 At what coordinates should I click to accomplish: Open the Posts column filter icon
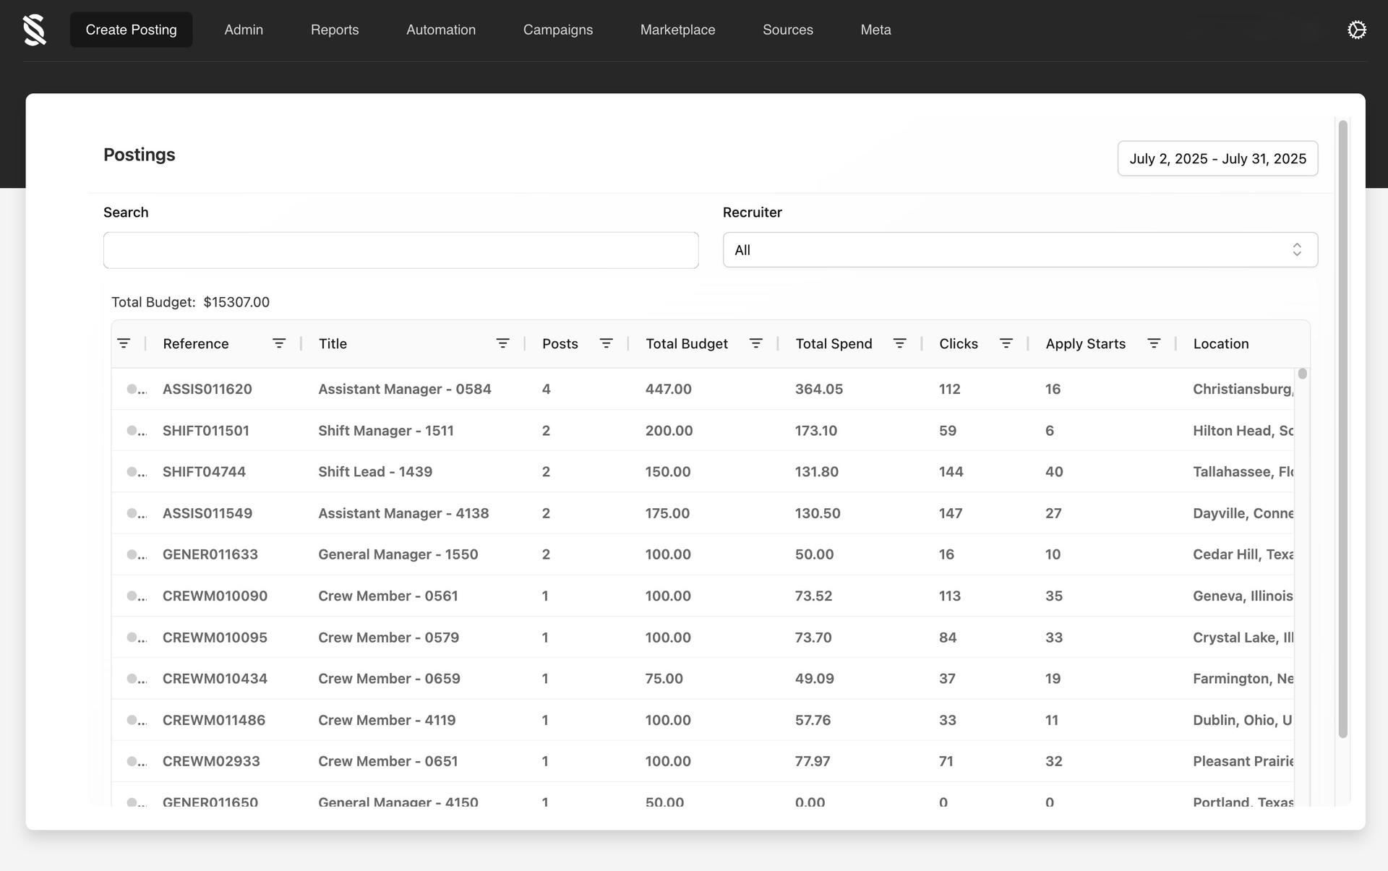tap(606, 343)
